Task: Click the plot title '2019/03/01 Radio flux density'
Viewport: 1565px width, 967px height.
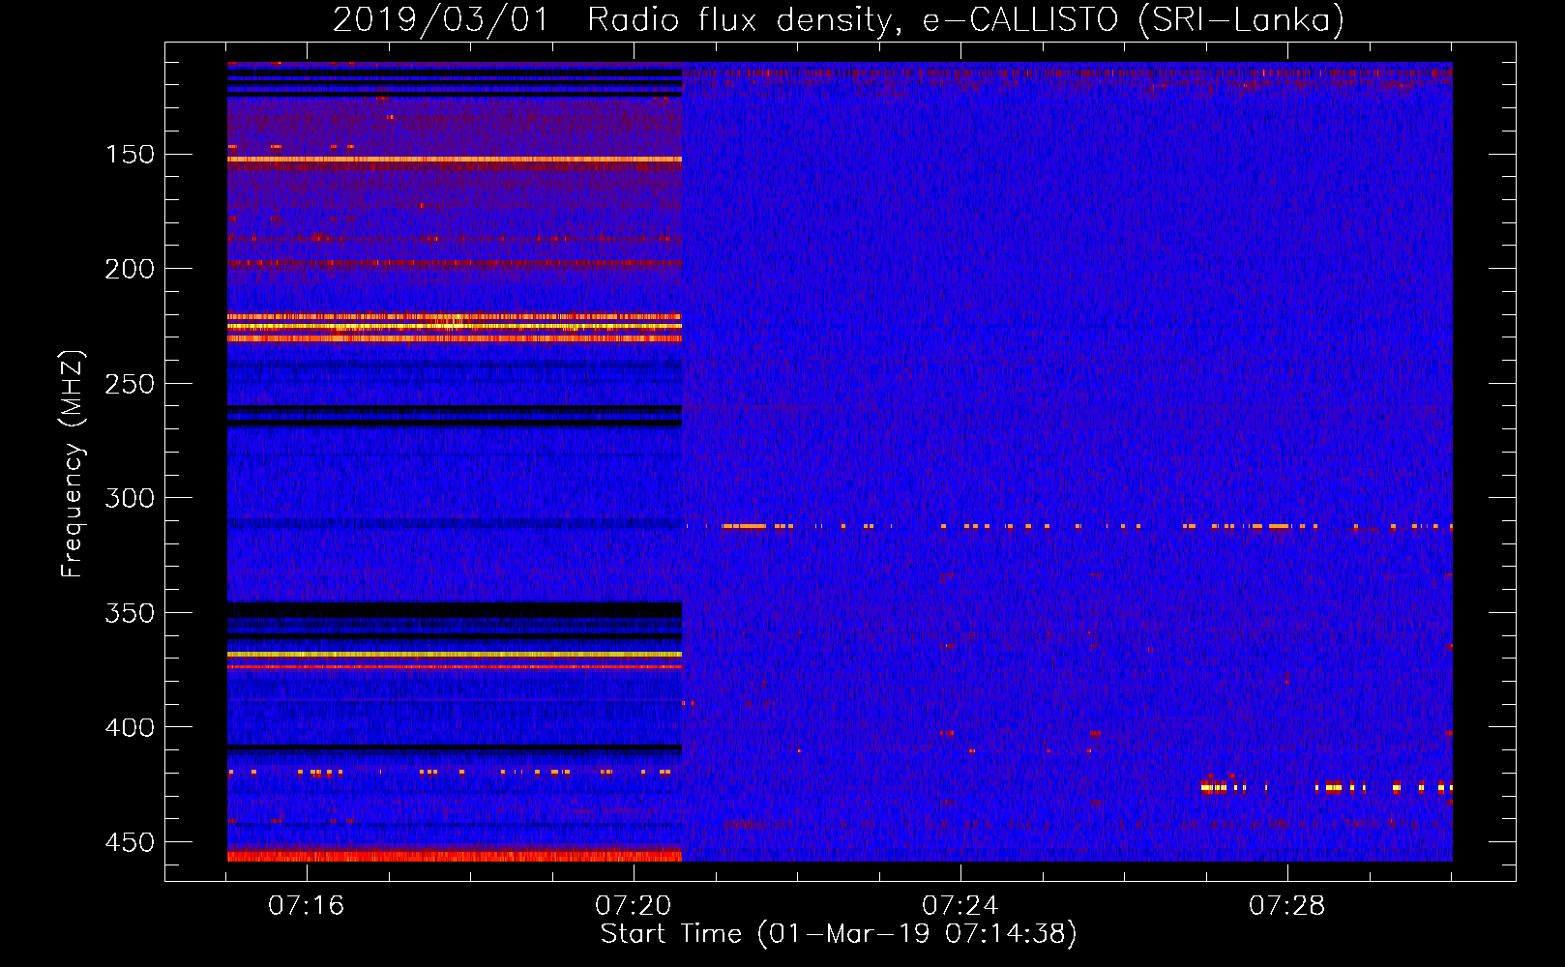Action: pyautogui.click(x=839, y=19)
